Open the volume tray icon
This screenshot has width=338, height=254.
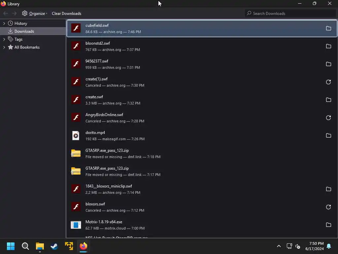[298, 246]
